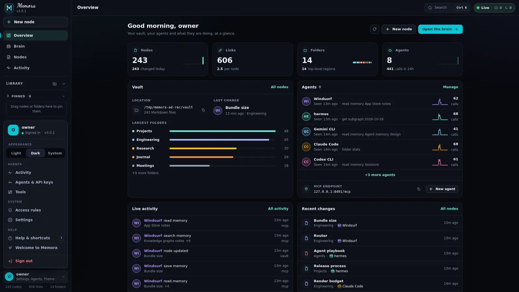Click the Projects folder progress bar
Image resolution: width=519 pixels, height=292 pixels.
(223, 131)
